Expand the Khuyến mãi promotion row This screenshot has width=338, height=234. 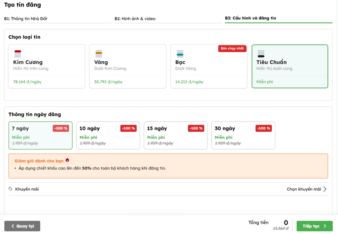click(x=168, y=189)
